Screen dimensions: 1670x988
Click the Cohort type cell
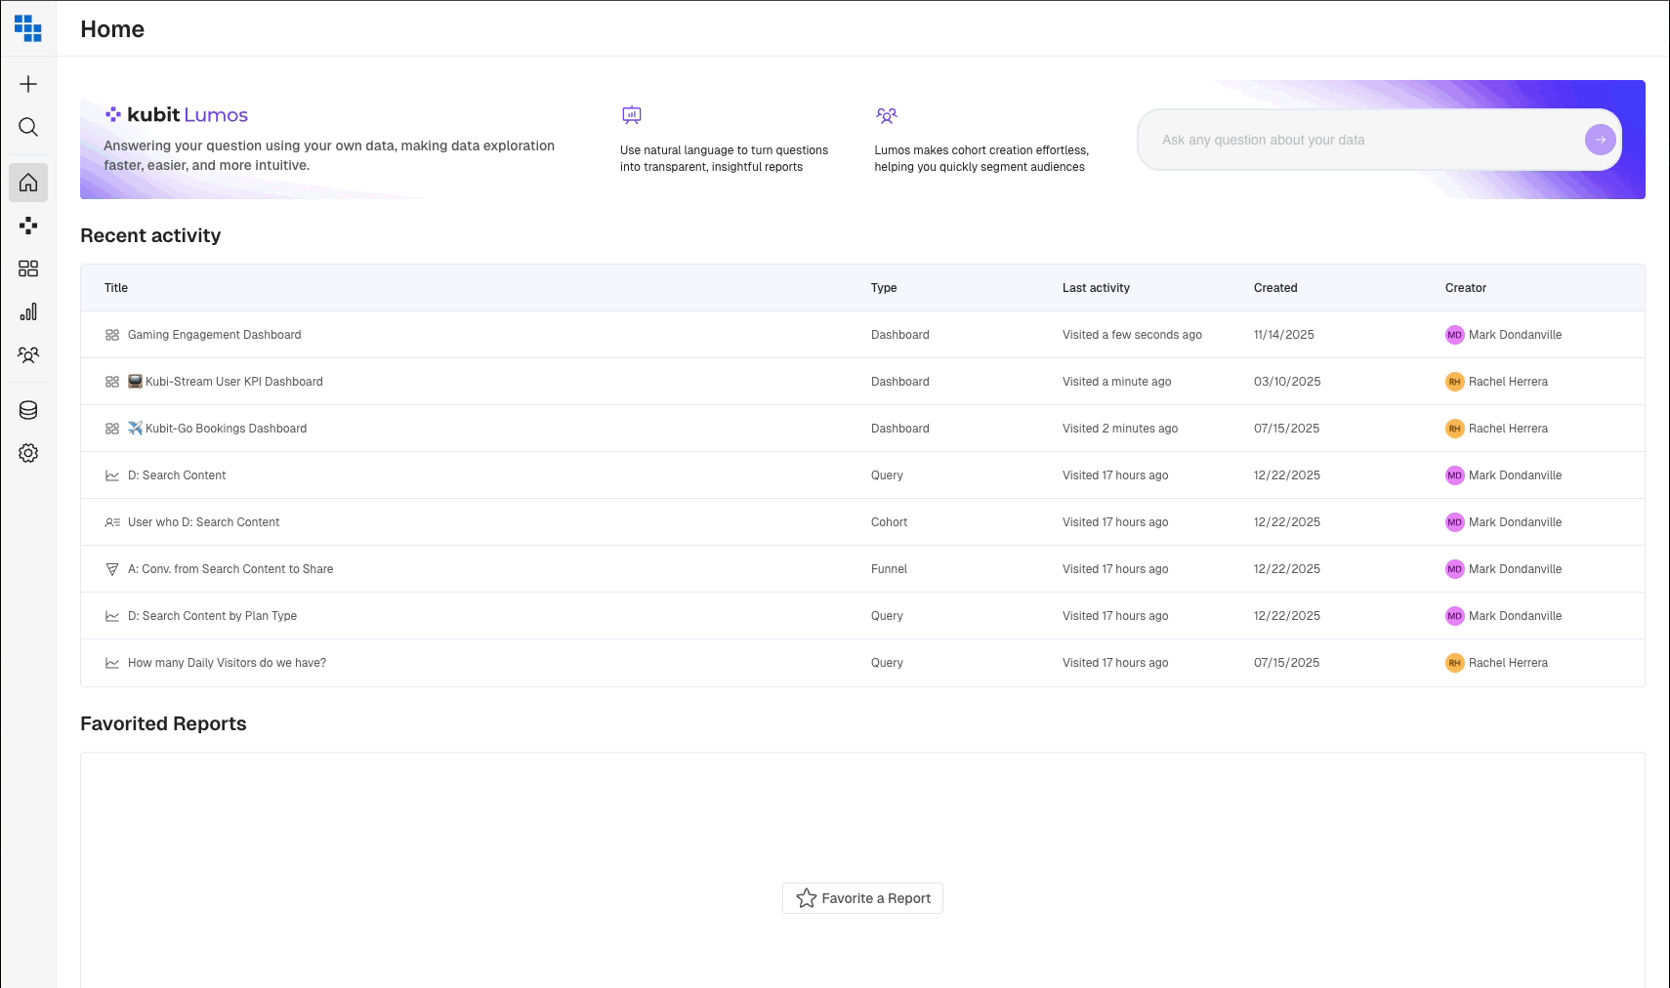(889, 522)
